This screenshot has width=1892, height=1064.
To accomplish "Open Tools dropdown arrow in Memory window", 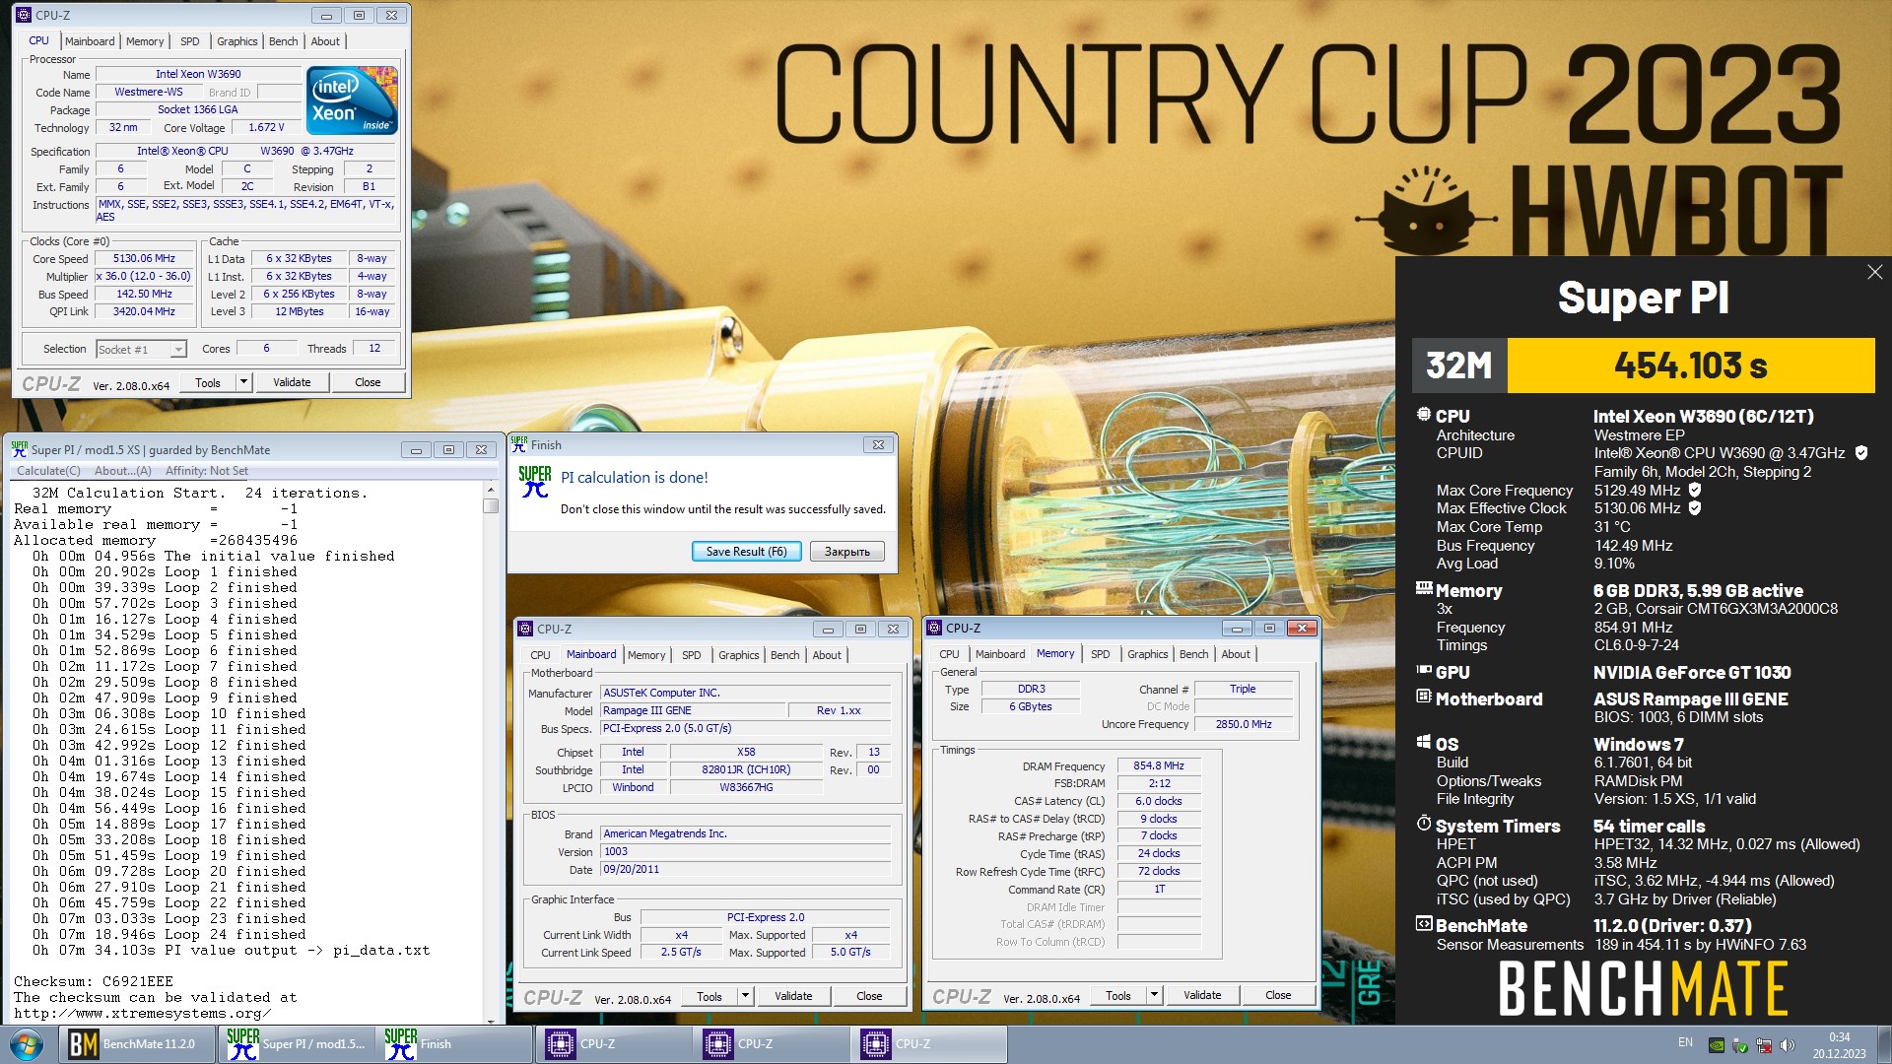I will (1154, 995).
